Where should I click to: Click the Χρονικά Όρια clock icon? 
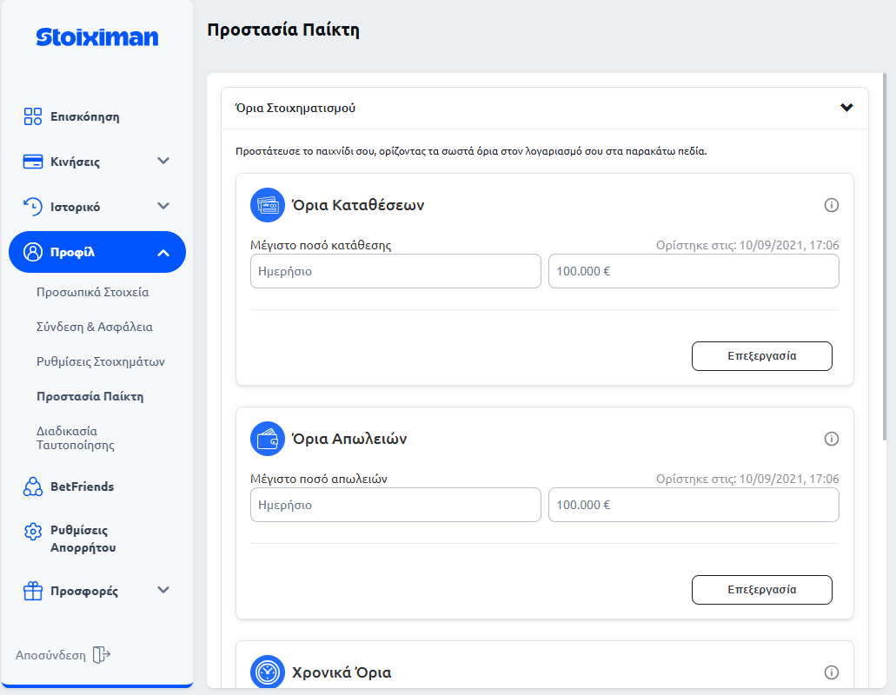coord(268,672)
